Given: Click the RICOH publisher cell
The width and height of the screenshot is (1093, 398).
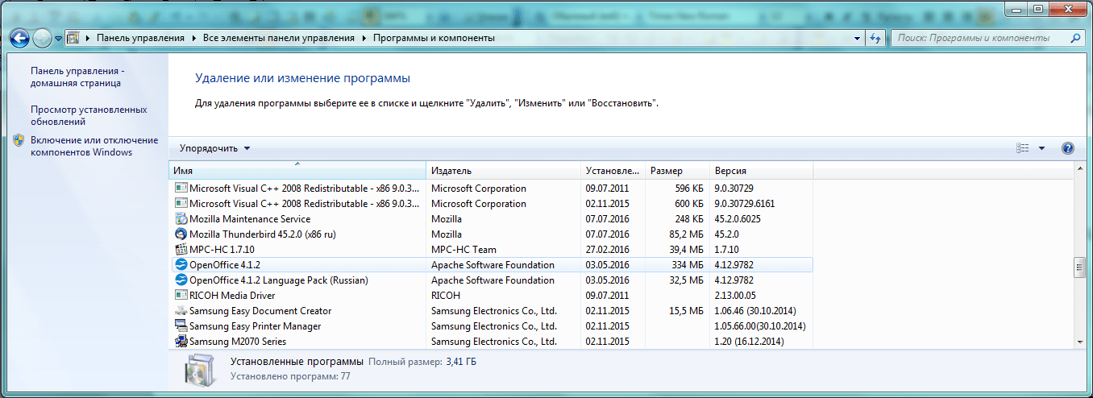Looking at the screenshot, I should pyautogui.click(x=446, y=296).
